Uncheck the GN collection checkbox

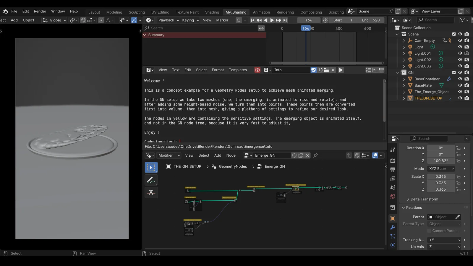click(453, 72)
